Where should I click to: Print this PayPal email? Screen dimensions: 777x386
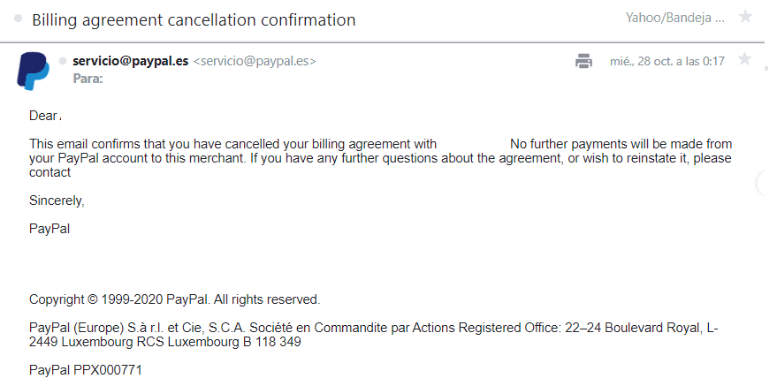click(583, 61)
